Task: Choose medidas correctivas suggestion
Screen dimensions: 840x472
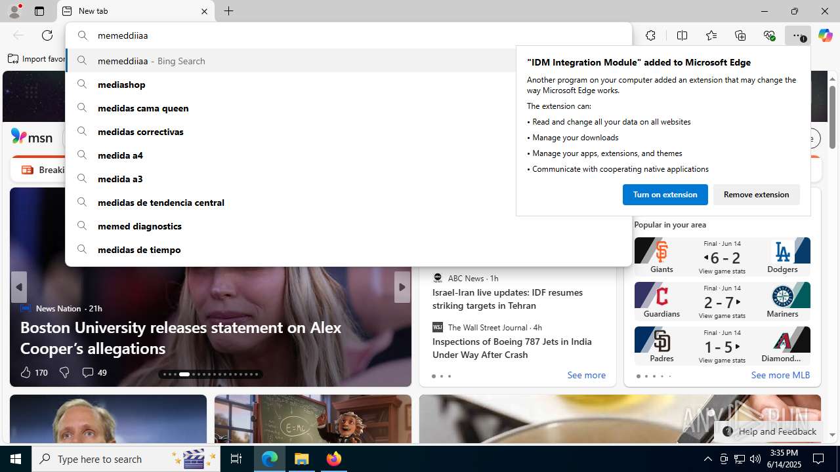Action: [291, 132]
